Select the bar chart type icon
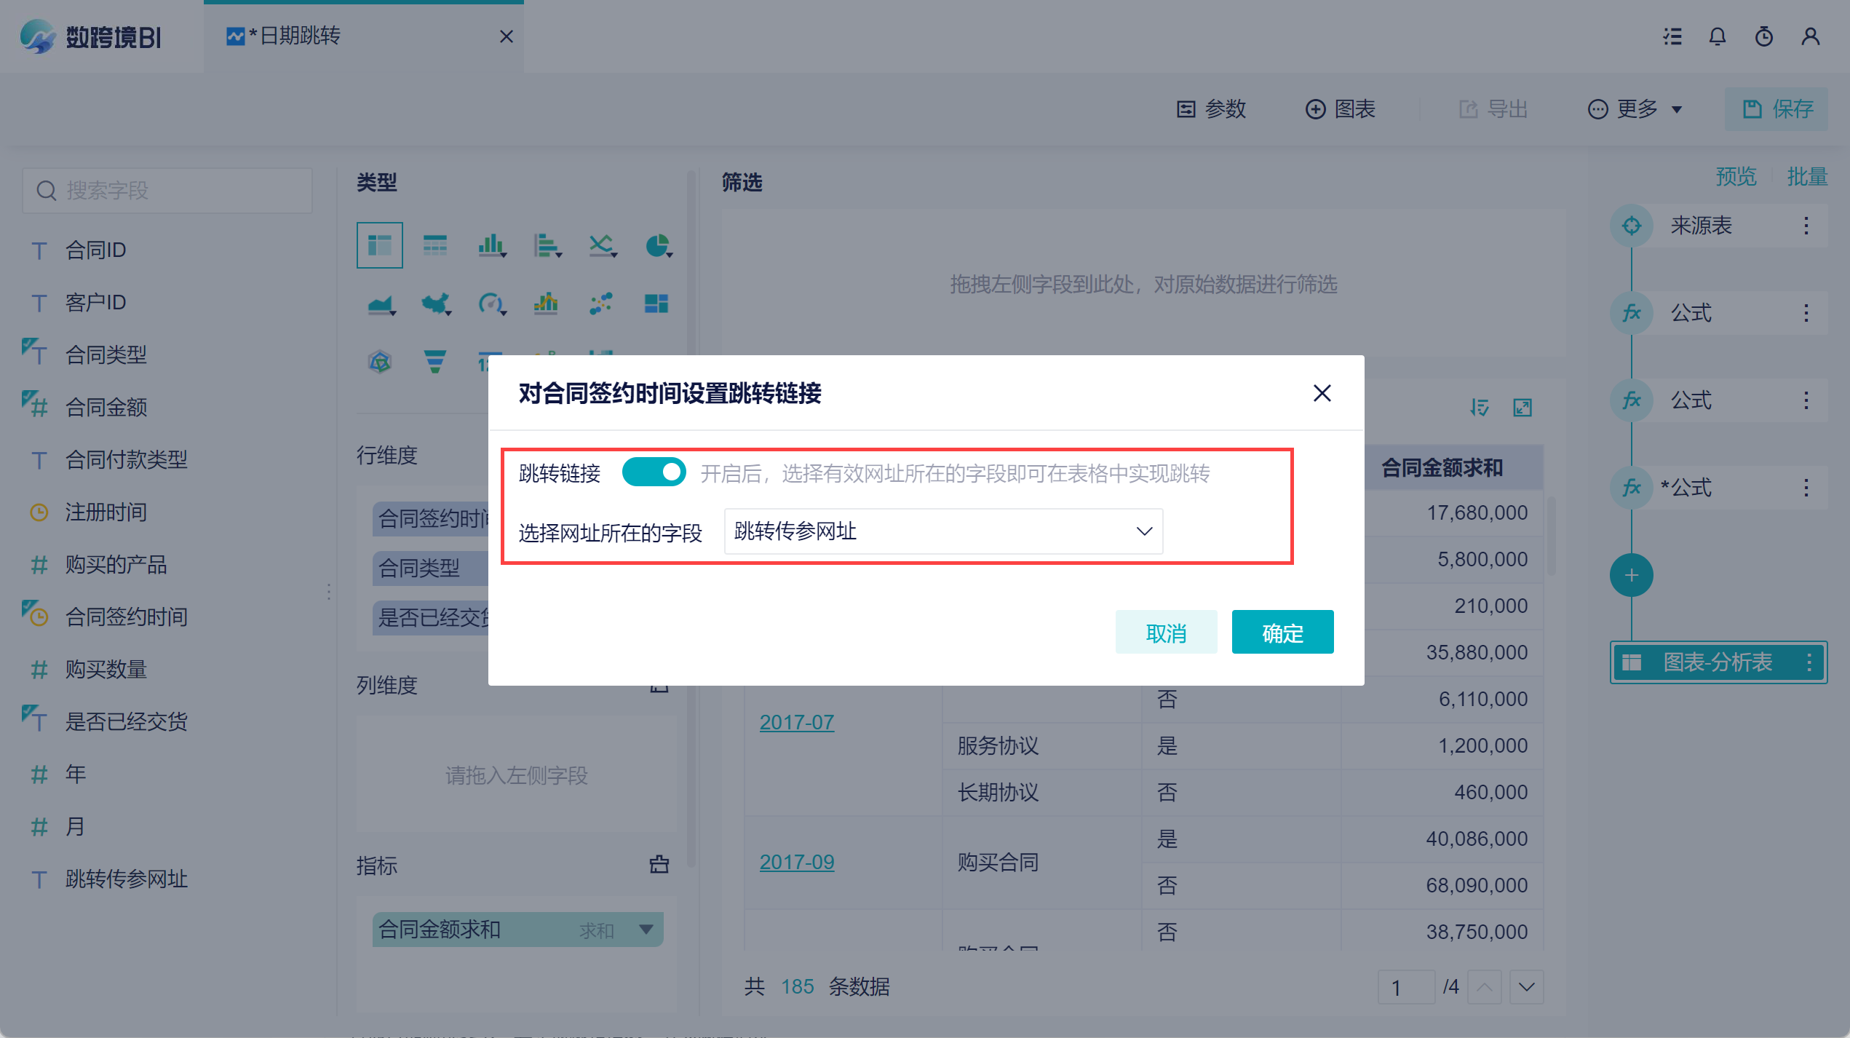 (491, 246)
